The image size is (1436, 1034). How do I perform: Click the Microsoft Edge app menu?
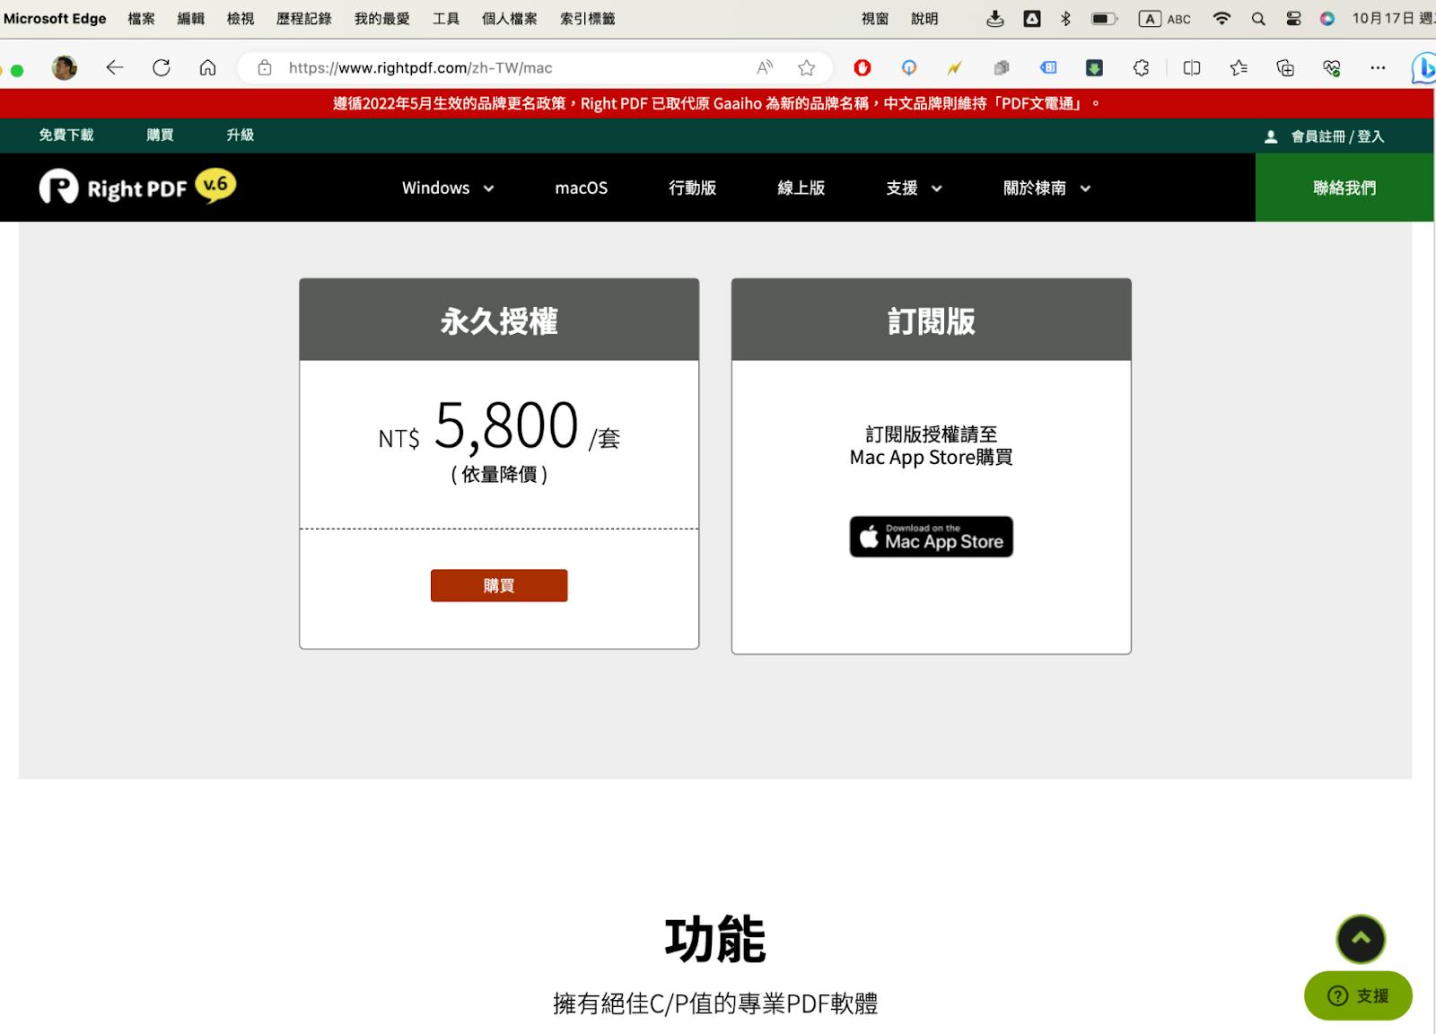point(55,18)
